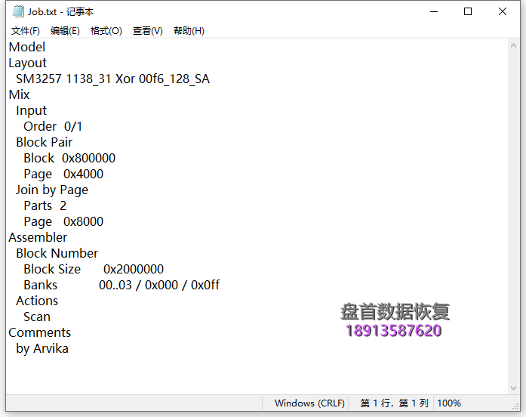Click the 'Input' line
The width and height of the screenshot is (526, 417).
[x=31, y=111]
